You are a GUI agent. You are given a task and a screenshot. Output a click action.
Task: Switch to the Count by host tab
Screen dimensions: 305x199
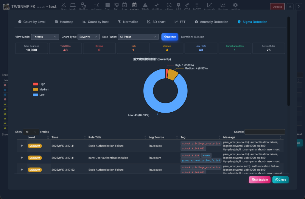click(x=96, y=22)
